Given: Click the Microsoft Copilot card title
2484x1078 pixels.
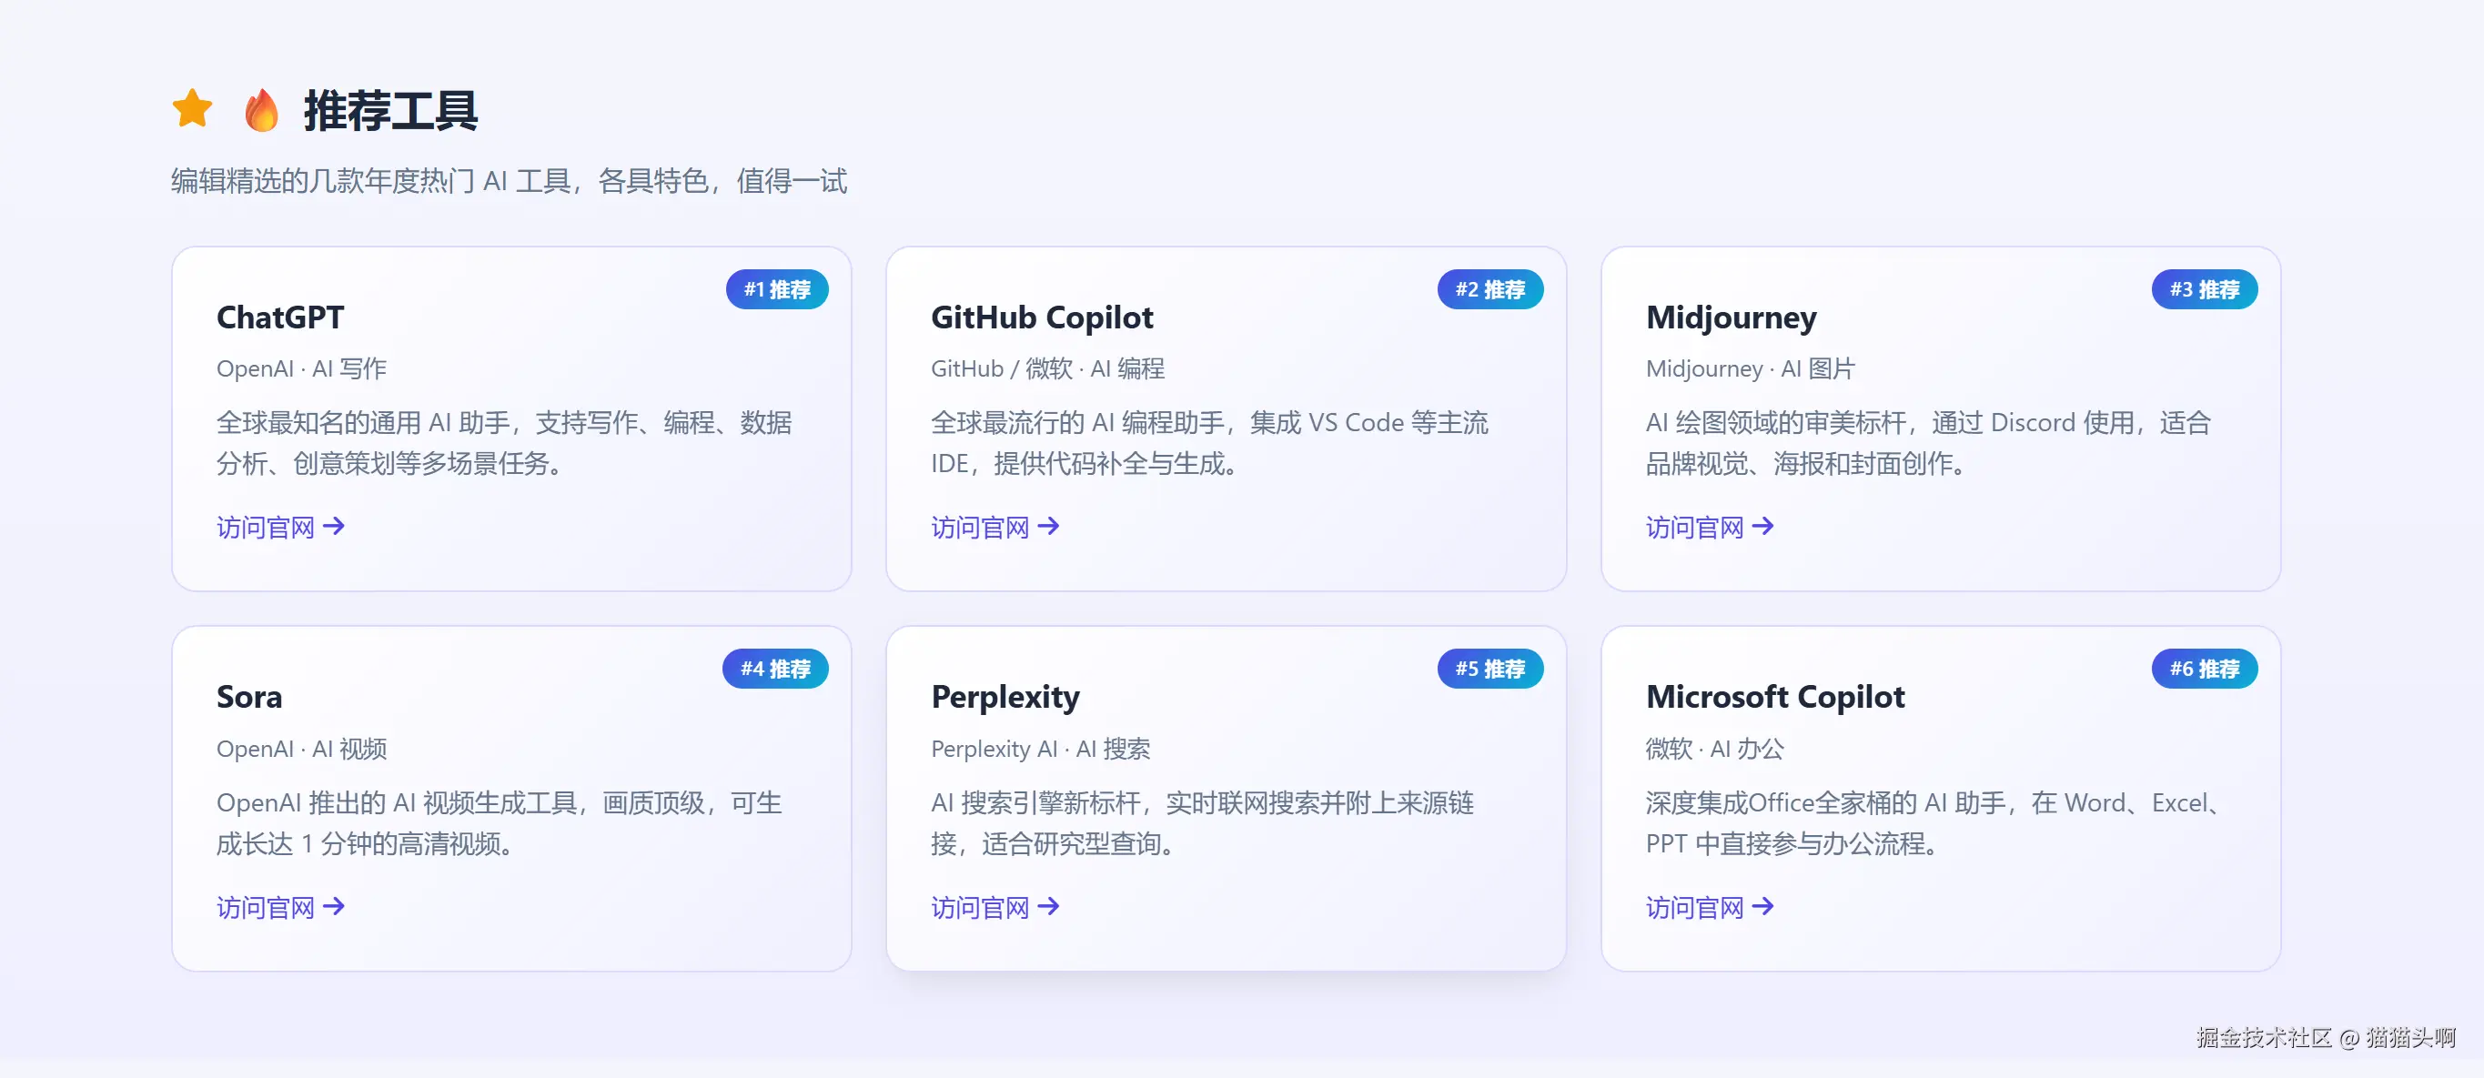Looking at the screenshot, I should point(1775,697).
